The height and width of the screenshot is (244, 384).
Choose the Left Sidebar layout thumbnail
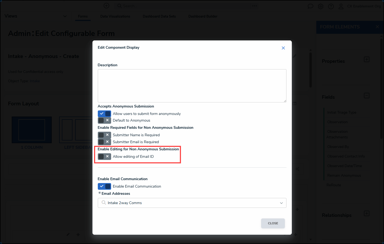[x=76, y=130]
